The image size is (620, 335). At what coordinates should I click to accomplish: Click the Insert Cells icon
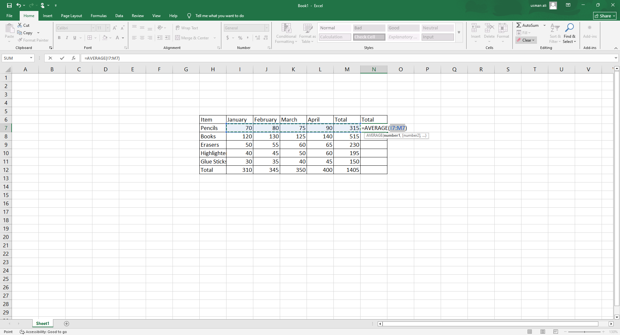click(476, 28)
